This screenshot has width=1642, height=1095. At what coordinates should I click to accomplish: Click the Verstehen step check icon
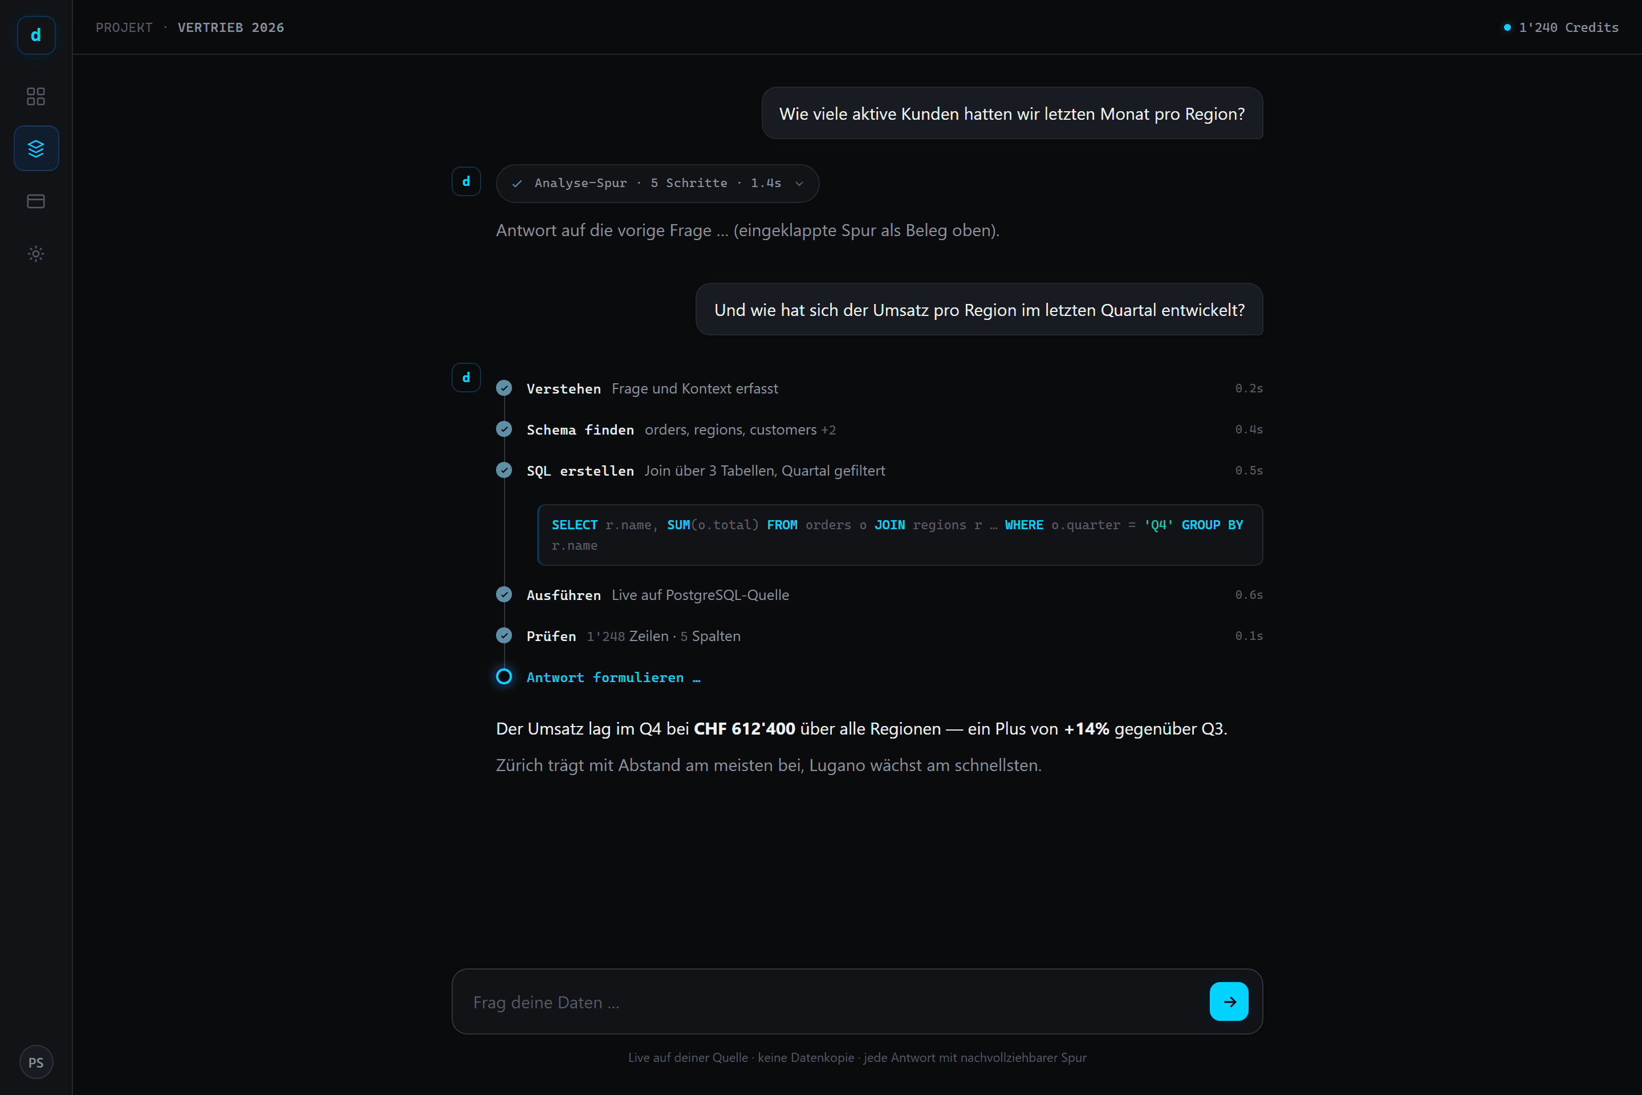[x=504, y=388]
